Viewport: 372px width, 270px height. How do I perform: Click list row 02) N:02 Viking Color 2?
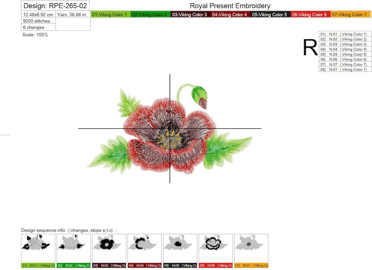pyautogui.click(x=345, y=39)
